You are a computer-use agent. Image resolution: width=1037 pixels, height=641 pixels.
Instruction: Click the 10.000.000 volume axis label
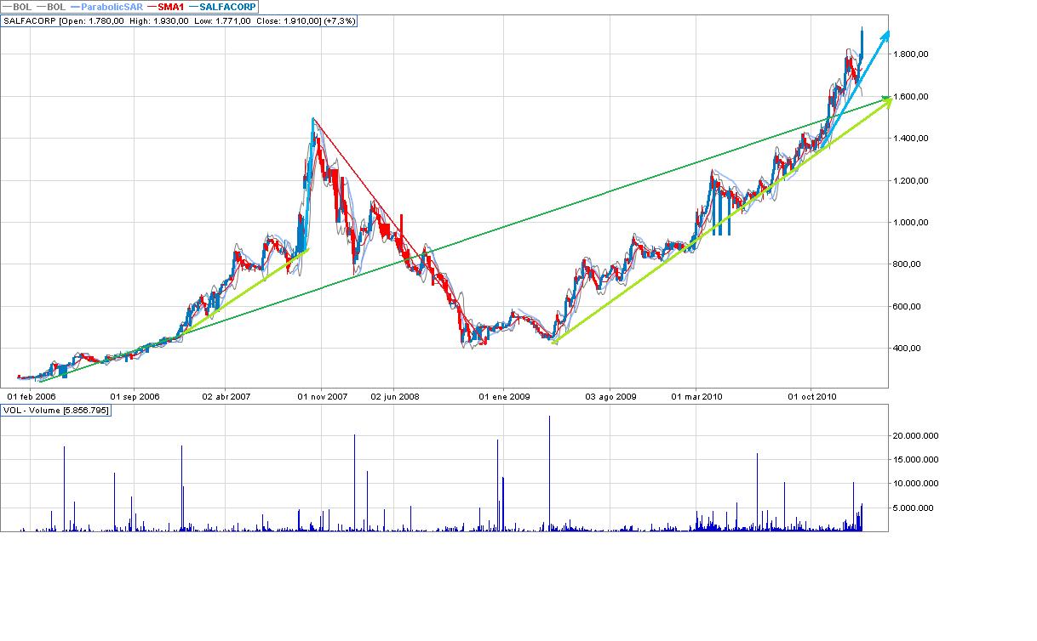[x=915, y=484]
